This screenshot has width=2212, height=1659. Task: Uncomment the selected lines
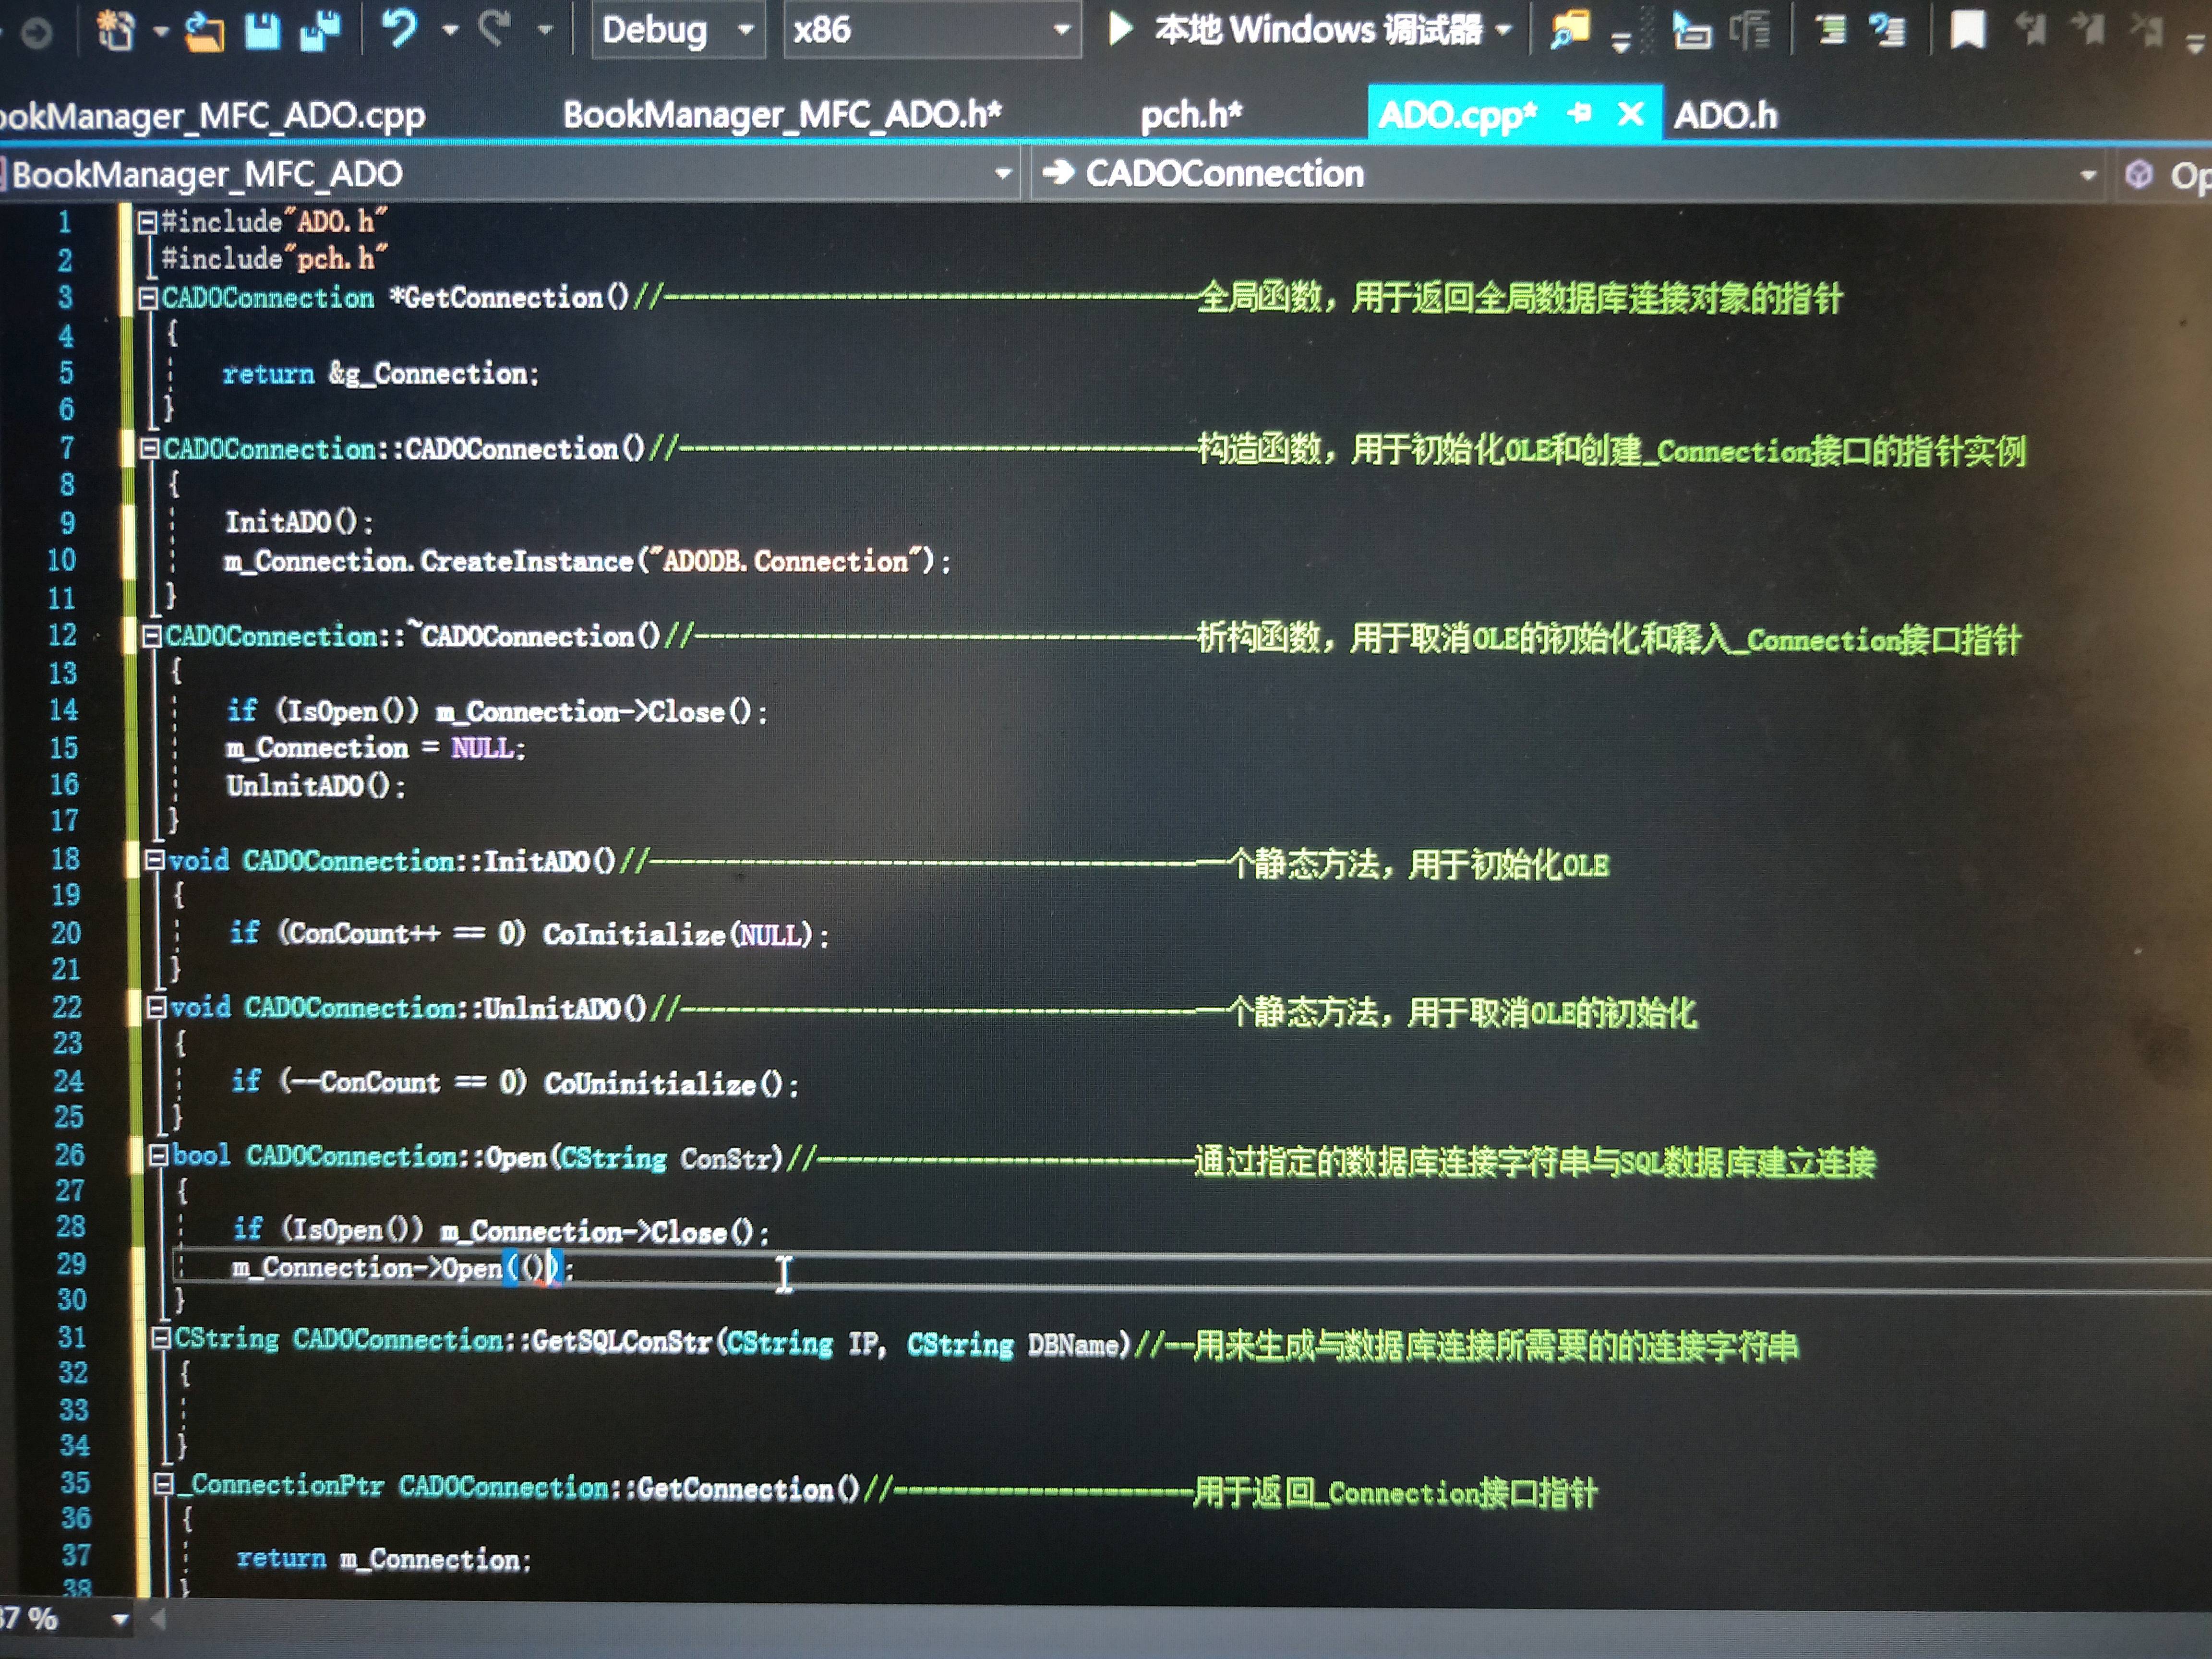[x=1887, y=29]
